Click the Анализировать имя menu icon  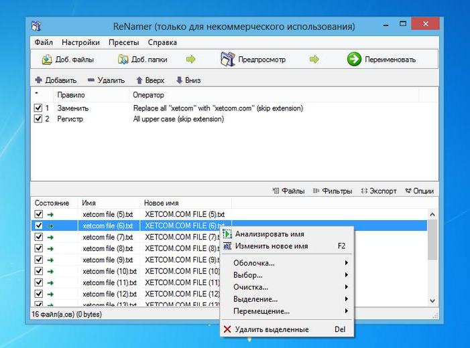[x=227, y=234]
